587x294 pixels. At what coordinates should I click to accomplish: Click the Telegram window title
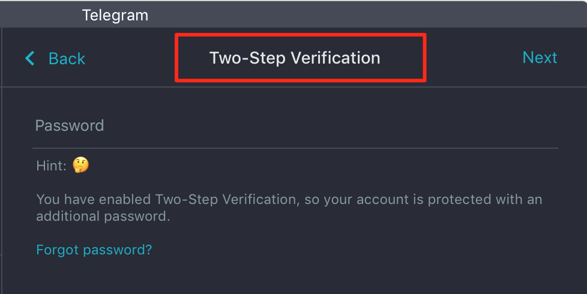pyautogui.click(x=115, y=15)
